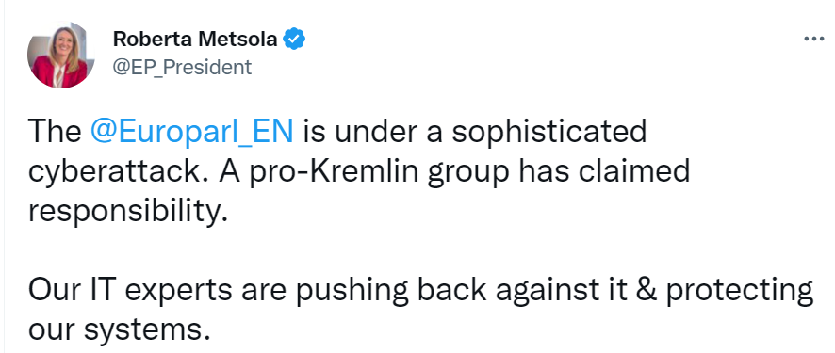Click the word "The" starting the tweet
The image size is (835, 353).
[x=55, y=131]
